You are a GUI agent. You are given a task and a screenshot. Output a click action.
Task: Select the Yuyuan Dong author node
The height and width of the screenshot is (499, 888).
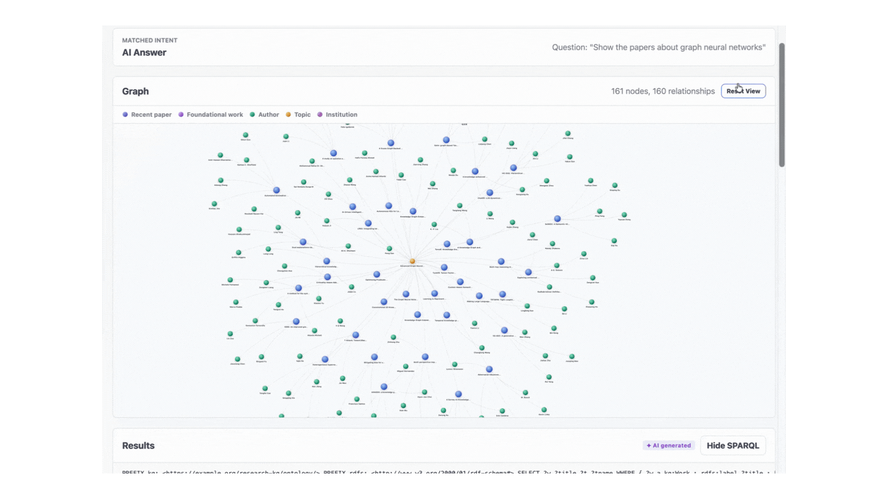pos(624,215)
